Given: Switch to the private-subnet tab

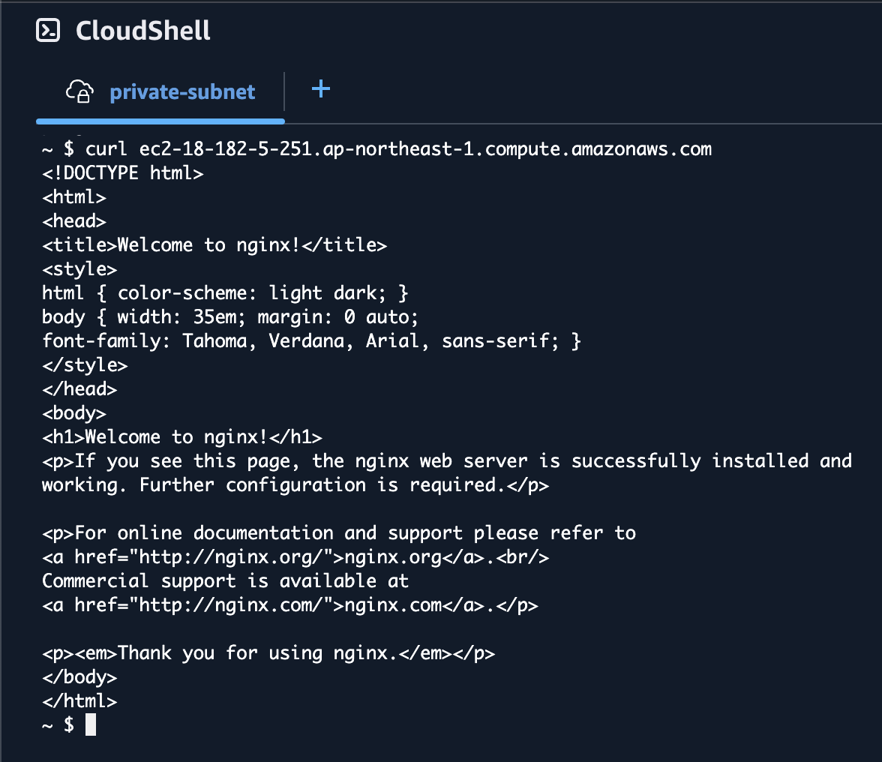Looking at the screenshot, I should pyautogui.click(x=182, y=91).
